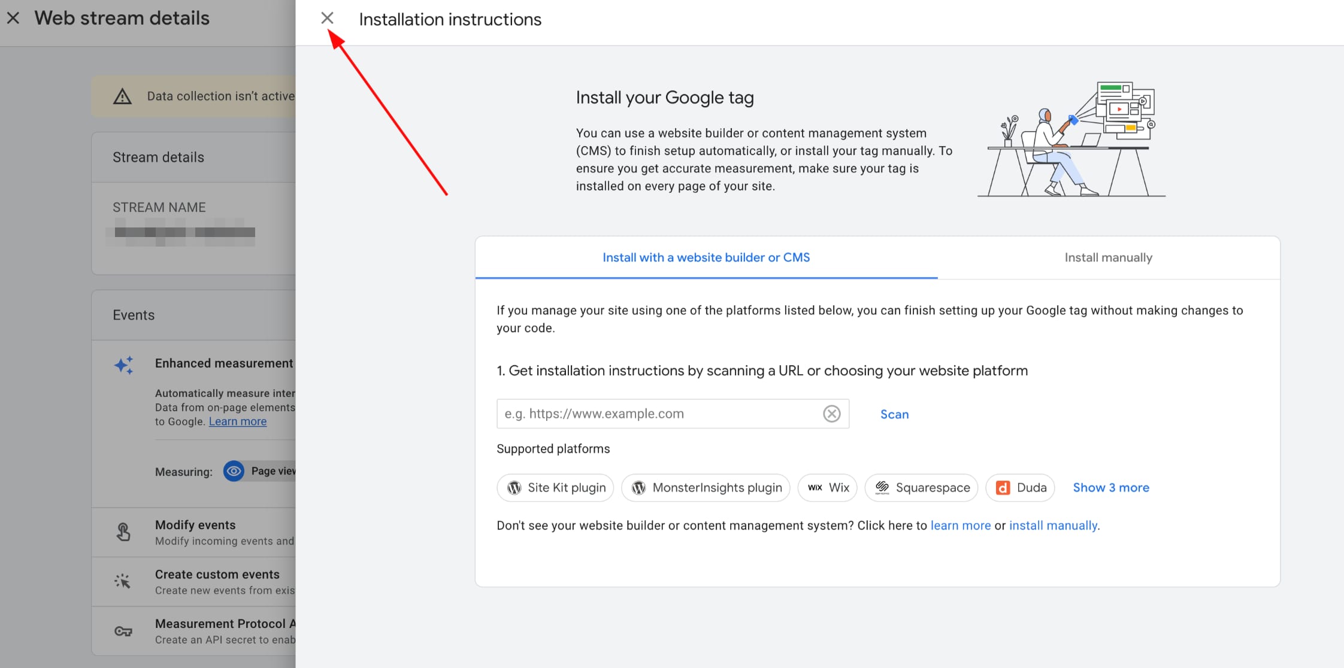Screen dimensions: 1344x668
Task: Expand Show 3 more supported platforms
Action: [1111, 487]
